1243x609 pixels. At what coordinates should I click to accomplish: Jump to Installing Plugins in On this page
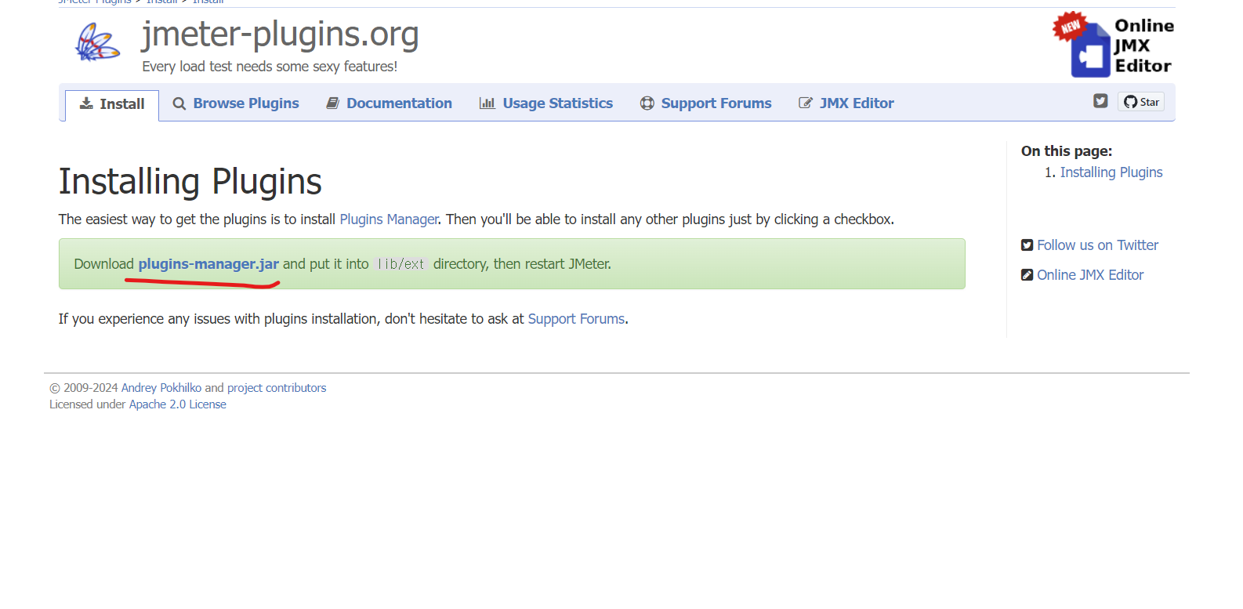coord(1111,172)
